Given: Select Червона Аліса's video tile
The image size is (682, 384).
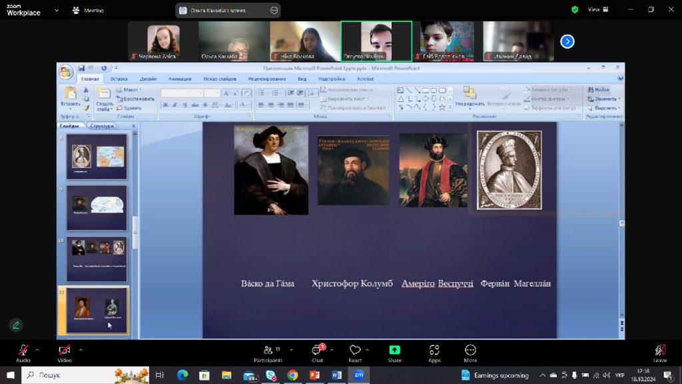Looking at the screenshot, I should 163,41.
